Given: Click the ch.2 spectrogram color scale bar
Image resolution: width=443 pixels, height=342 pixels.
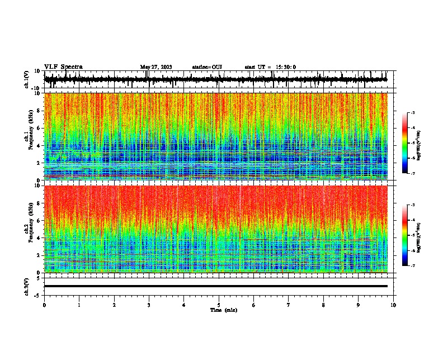Looking at the screenshot, I should 404,235.
